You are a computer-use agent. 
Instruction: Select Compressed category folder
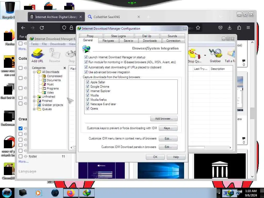point(54,76)
